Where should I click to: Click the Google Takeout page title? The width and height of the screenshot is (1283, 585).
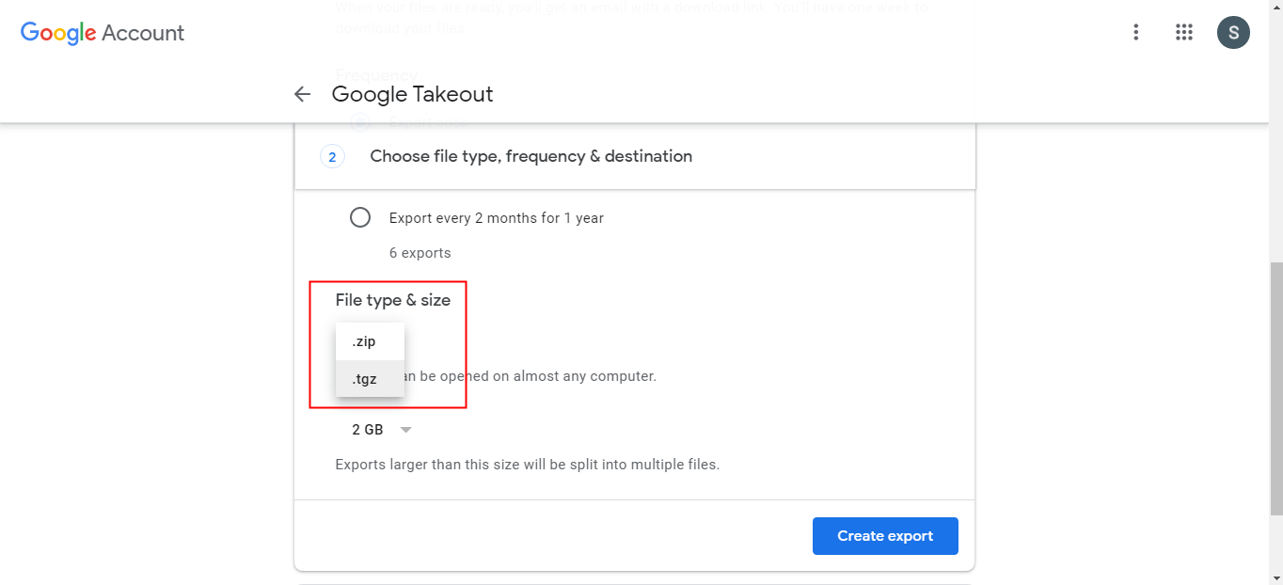pos(412,94)
